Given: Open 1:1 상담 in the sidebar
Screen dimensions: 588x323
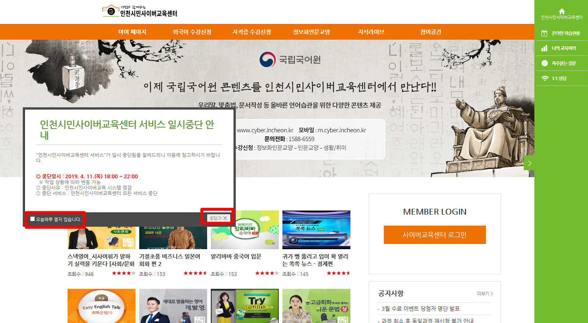Looking at the screenshot, I should pos(562,78).
